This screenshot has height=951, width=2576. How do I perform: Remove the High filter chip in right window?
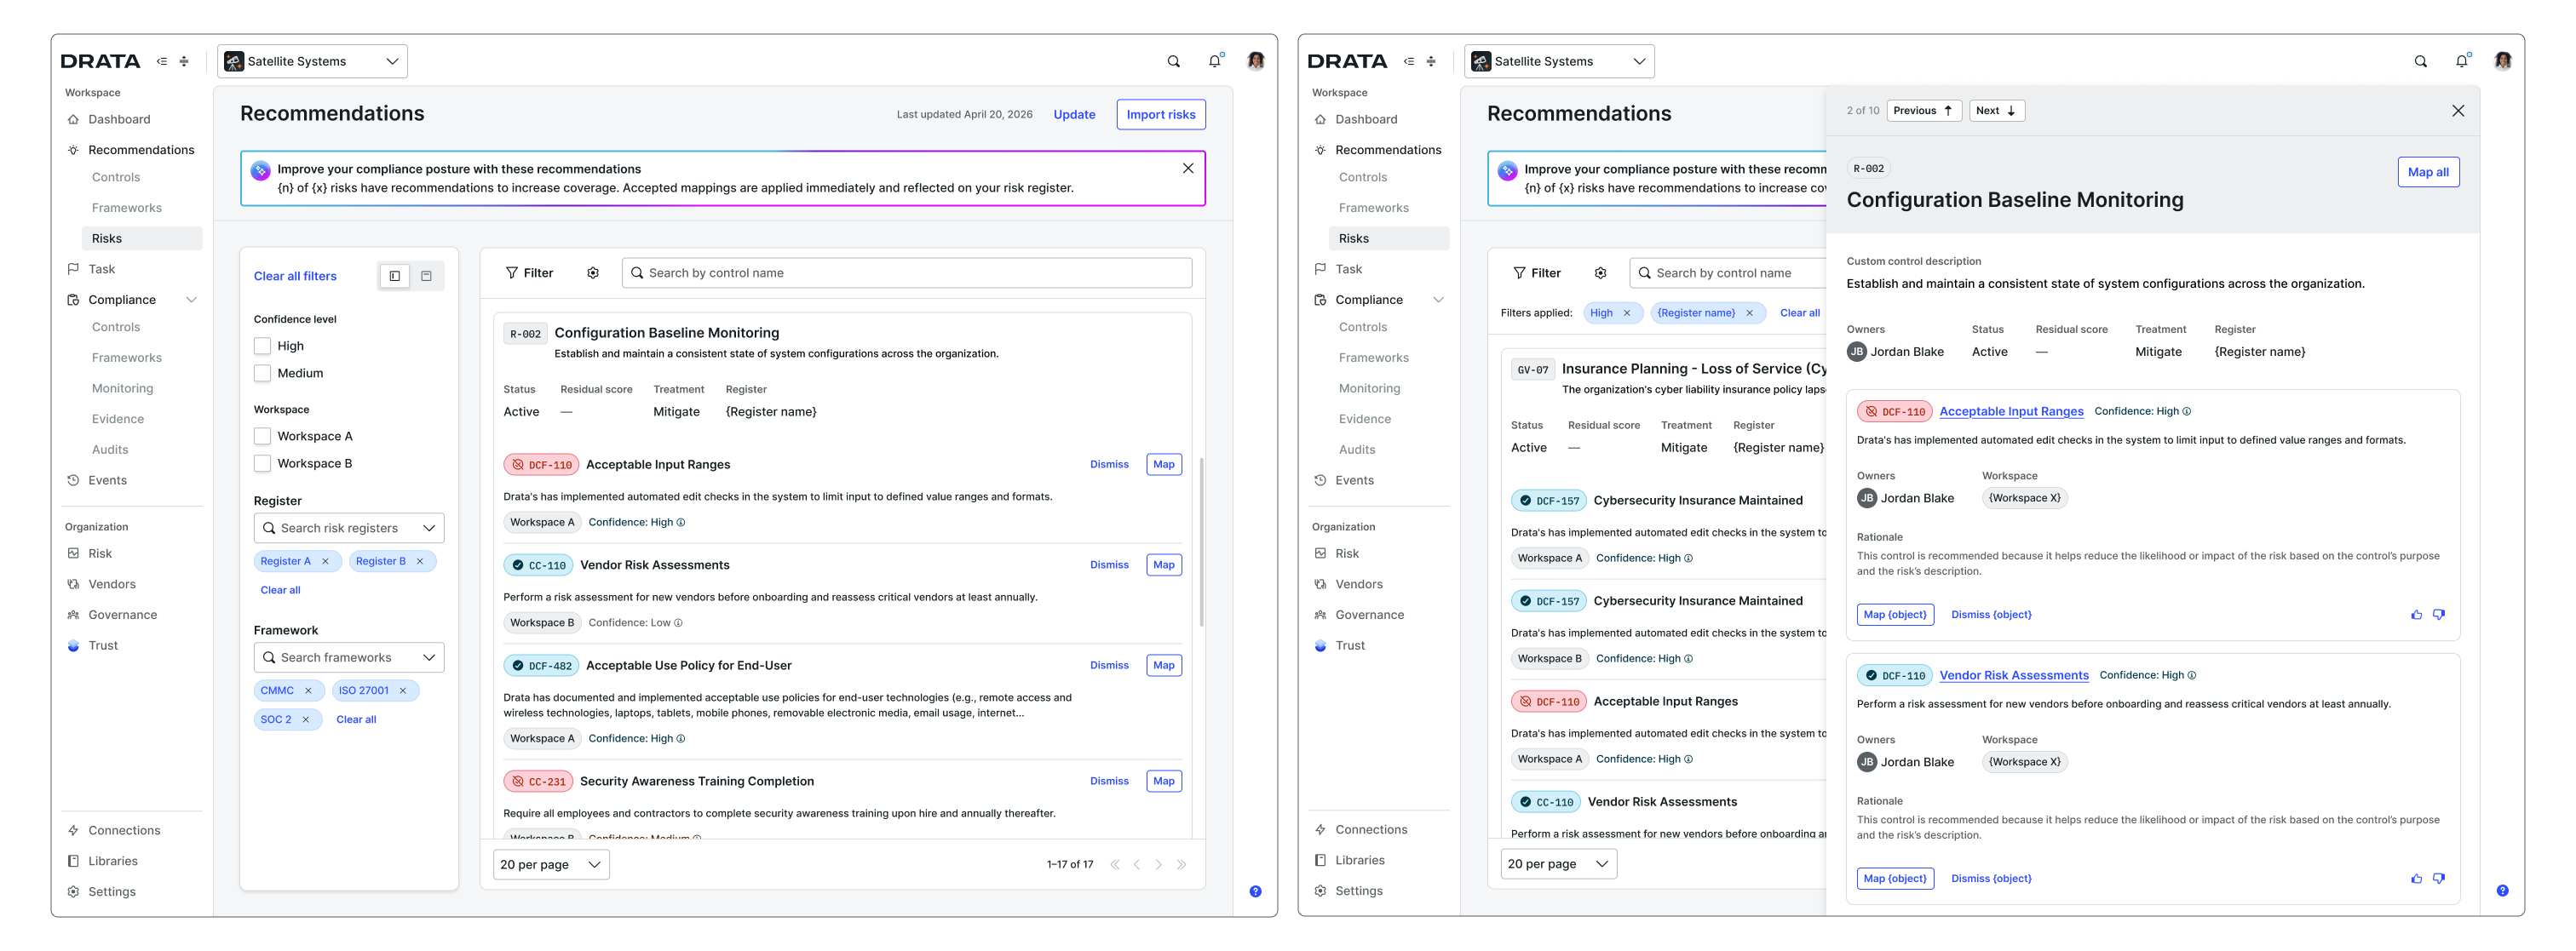[1627, 312]
